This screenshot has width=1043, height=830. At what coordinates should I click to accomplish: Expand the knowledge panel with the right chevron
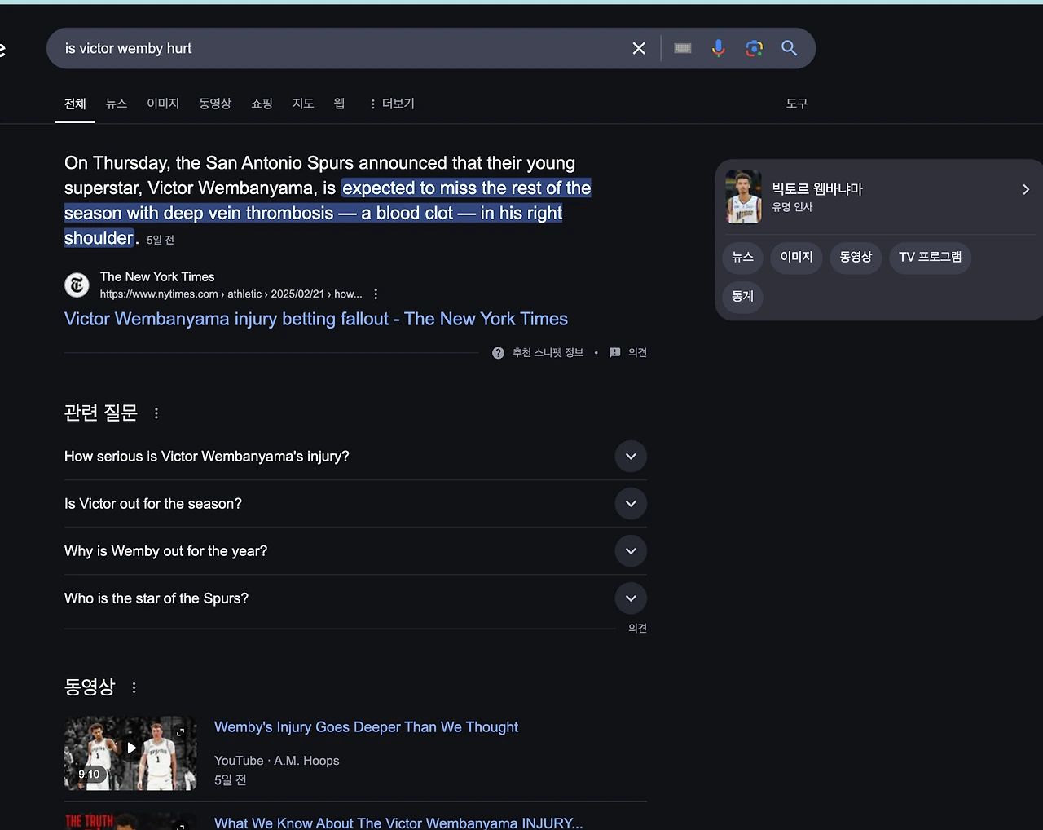point(1026,189)
